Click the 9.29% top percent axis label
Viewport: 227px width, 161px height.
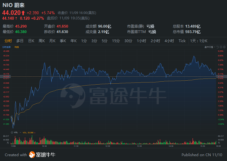[220, 51]
